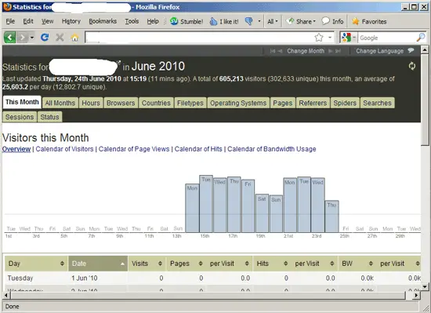Open the Tools menu

pyautogui.click(x=132, y=21)
